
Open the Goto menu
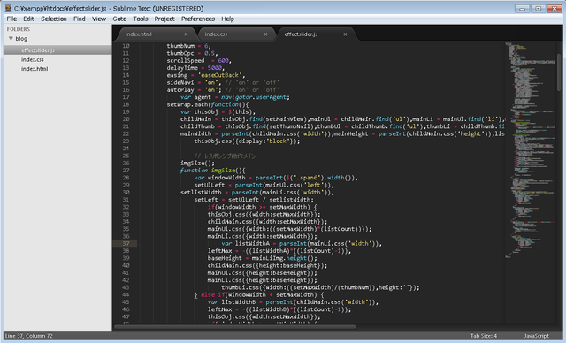click(119, 19)
